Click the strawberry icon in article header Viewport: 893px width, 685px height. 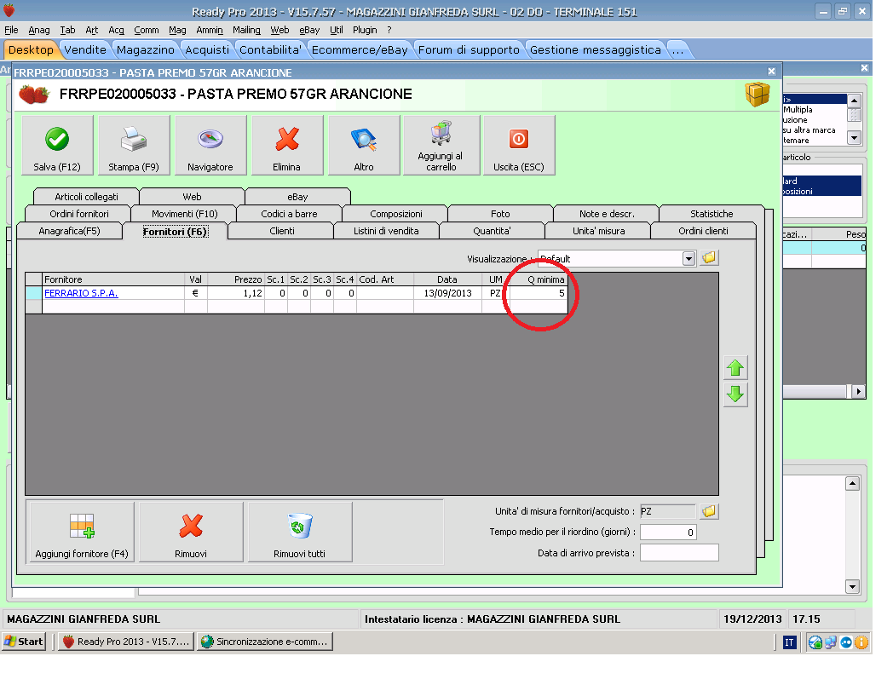pos(33,94)
